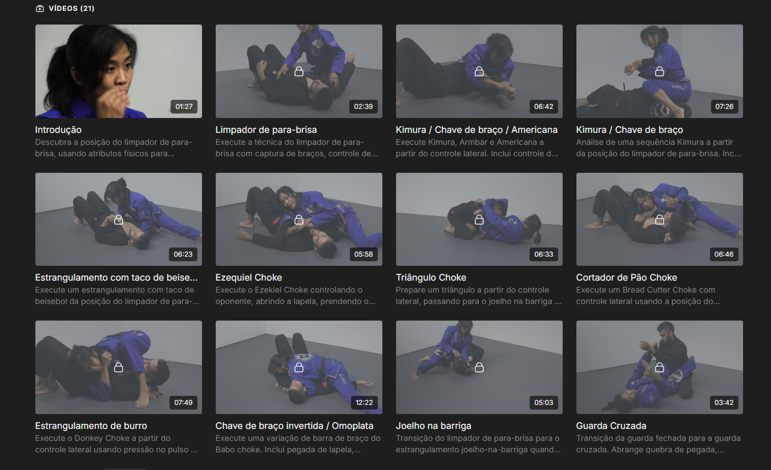Open Chave de braço invertida / Omoplata title
This screenshot has height=470, width=771.
[x=294, y=426]
